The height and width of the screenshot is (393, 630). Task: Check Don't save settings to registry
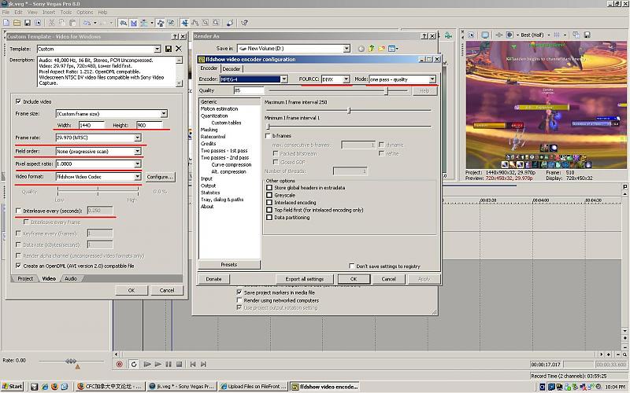(351, 266)
